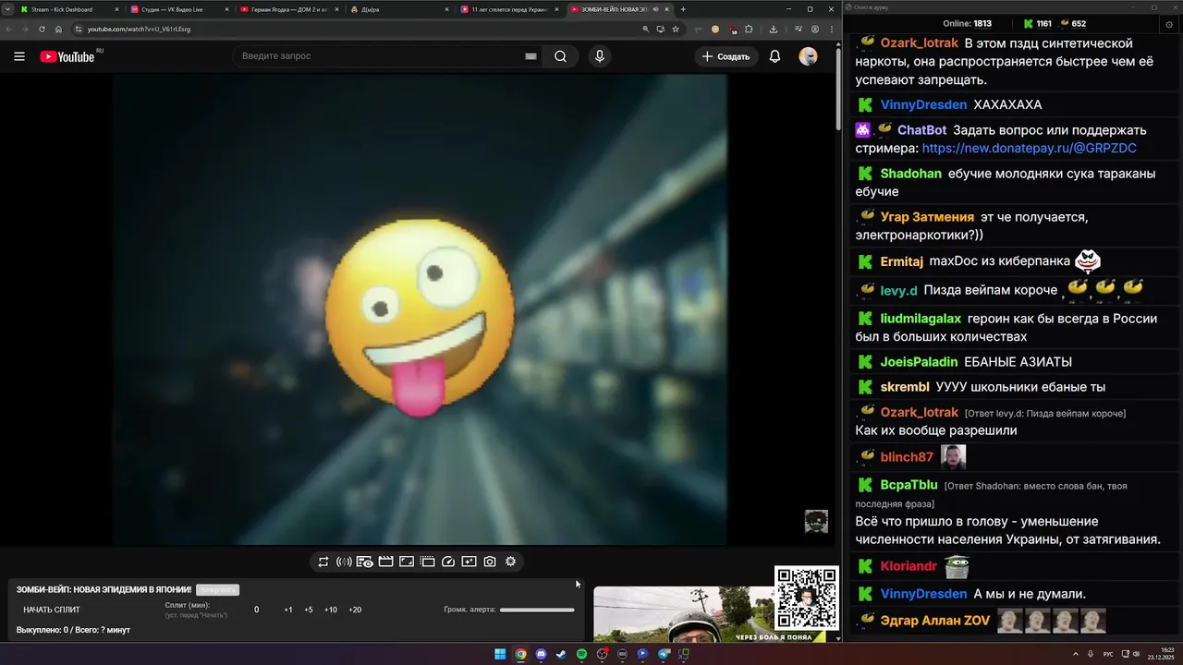Click username Ermitaj in chat
This screenshot has width=1183, height=665.
901,261
